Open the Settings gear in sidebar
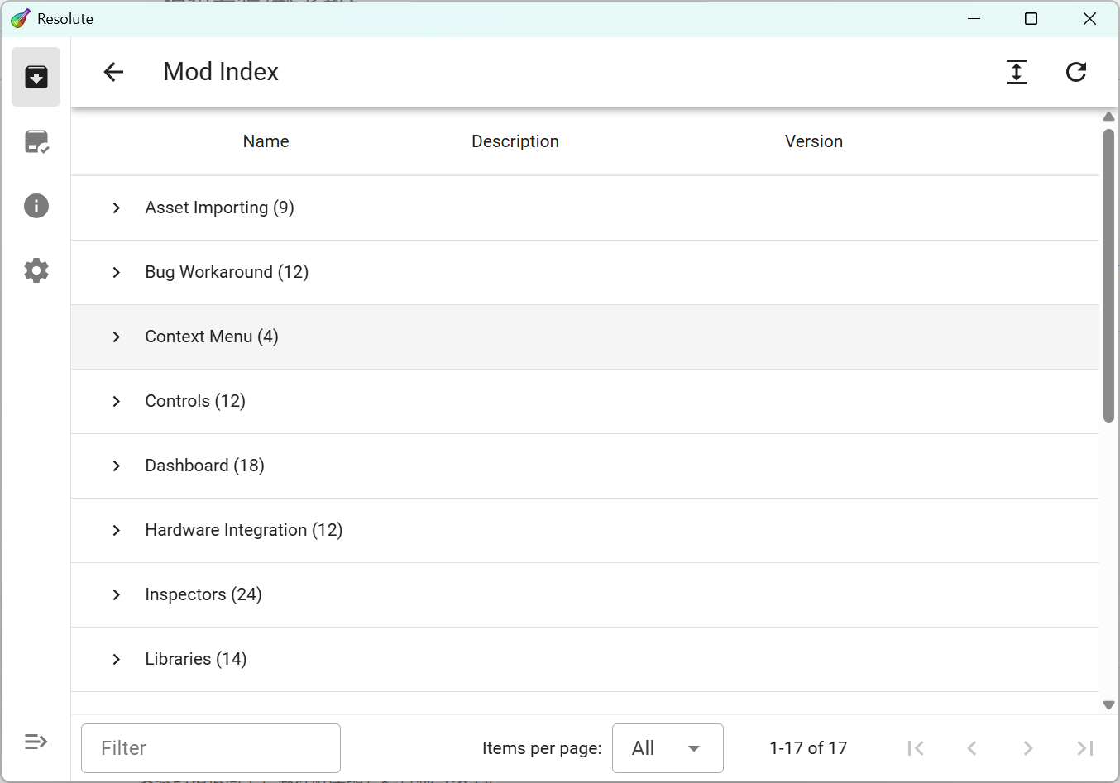 [36, 270]
